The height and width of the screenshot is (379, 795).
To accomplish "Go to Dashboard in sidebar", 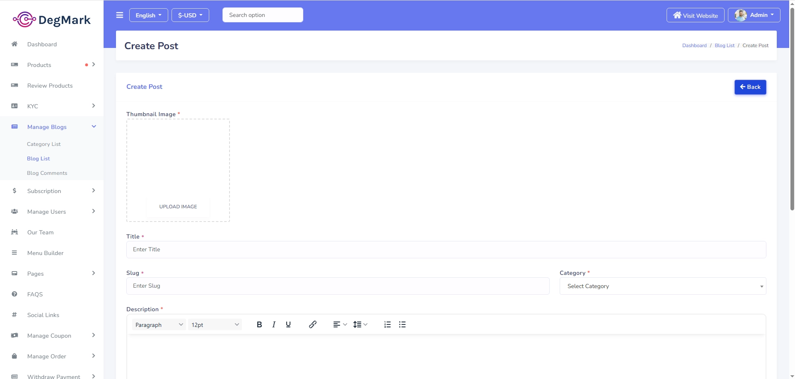I will coord(42,44).
